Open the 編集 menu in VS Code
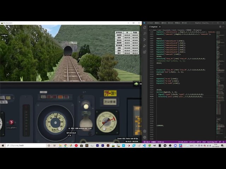The width and height of the screenshot is (226, 169). pos(157,23)
